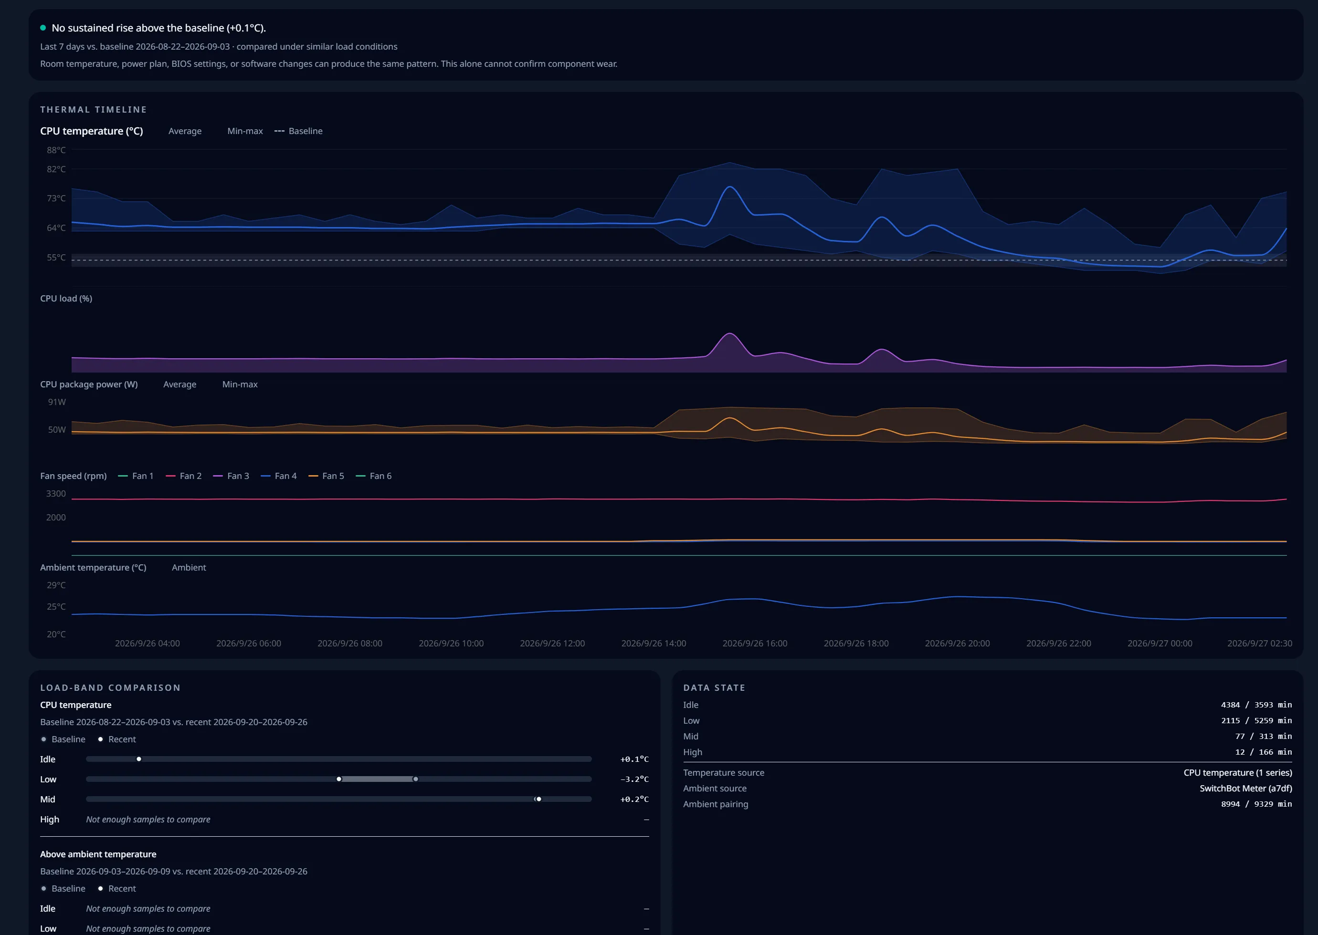Click the '91W' axis label on package power
Screen dimensions: 1318x935
(56, 402)
